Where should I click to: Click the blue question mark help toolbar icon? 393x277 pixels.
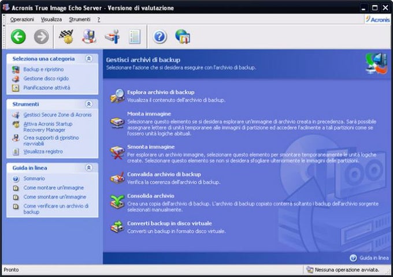point(160,37)
